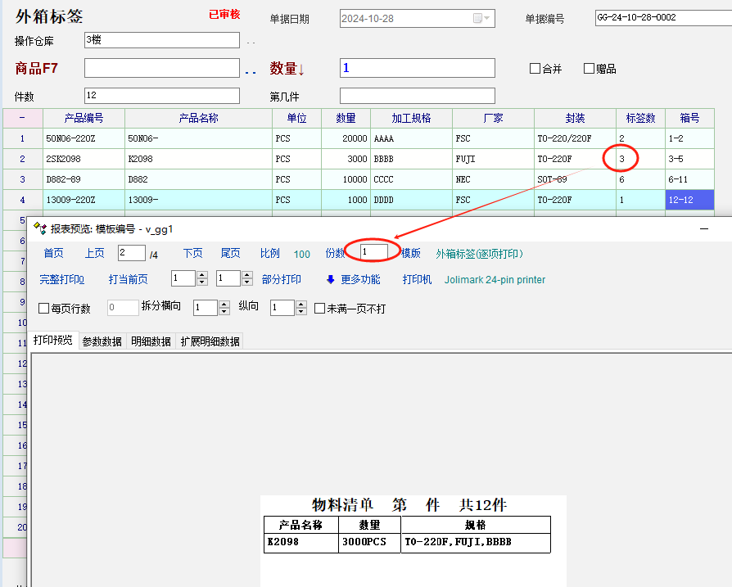Toggle the 每页行数 checkbox
The width and height of the screenshot is (732, 587).
(44, 309)
